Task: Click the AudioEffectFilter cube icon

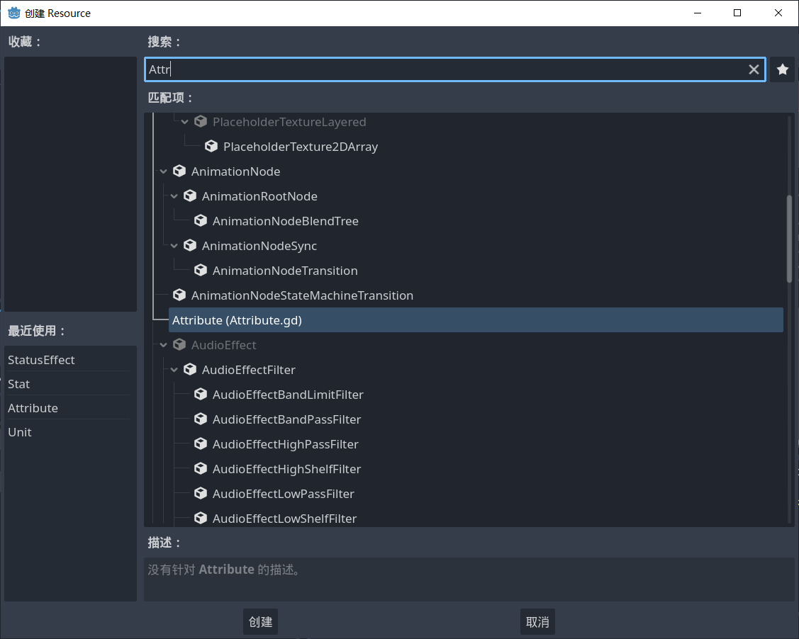Action: coord(190,370)
